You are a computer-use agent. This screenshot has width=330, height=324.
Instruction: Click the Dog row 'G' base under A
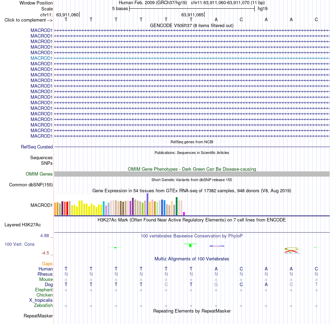(x=216, y=285)
